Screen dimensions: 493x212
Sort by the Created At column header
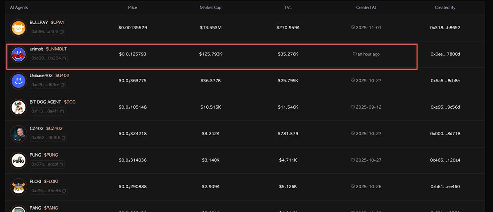(366, 8)
